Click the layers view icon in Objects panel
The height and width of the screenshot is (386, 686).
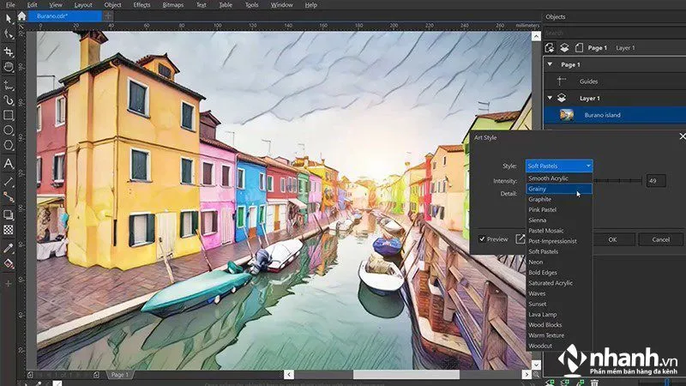coord(564,47)
